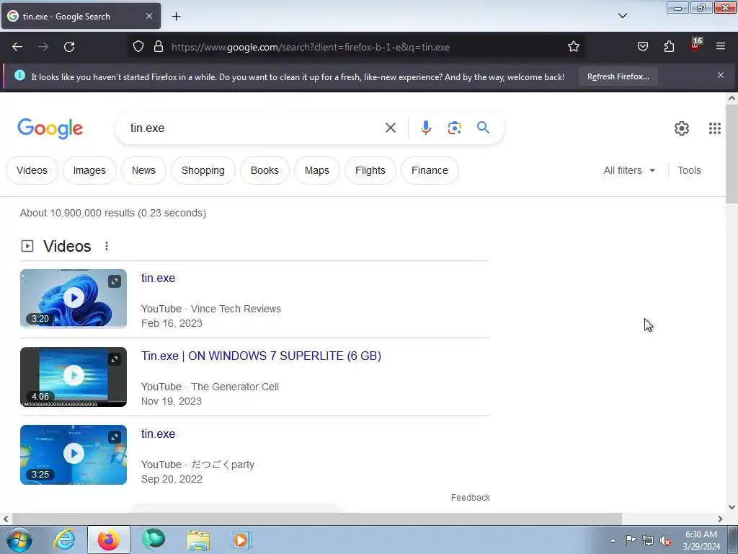Open a new tab with the plus icon
738x554 pixels.
pyautogui.click(x=176, y=17)
